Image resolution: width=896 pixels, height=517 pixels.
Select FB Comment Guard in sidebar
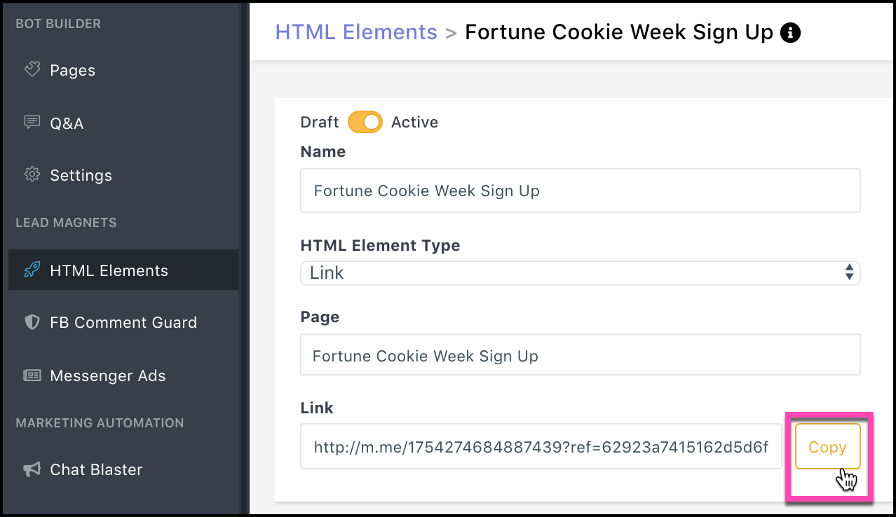click(123, 322)
